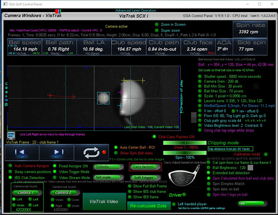Toggle Launch zone setting
The image size is (278, 215).
click(200, 101)
